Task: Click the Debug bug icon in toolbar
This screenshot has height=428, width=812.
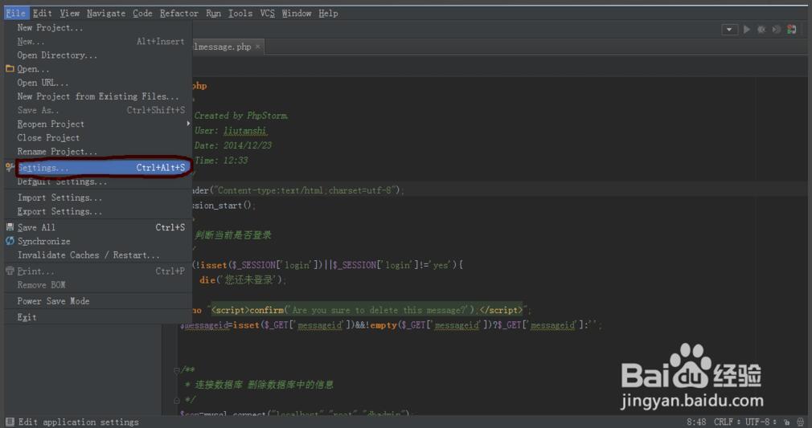Action: 761,30
